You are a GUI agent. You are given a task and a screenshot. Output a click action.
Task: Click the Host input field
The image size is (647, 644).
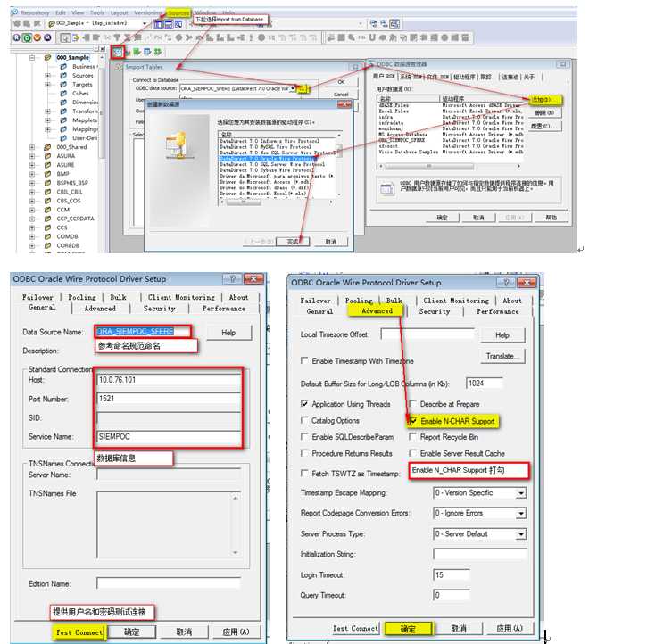[169, 380]
